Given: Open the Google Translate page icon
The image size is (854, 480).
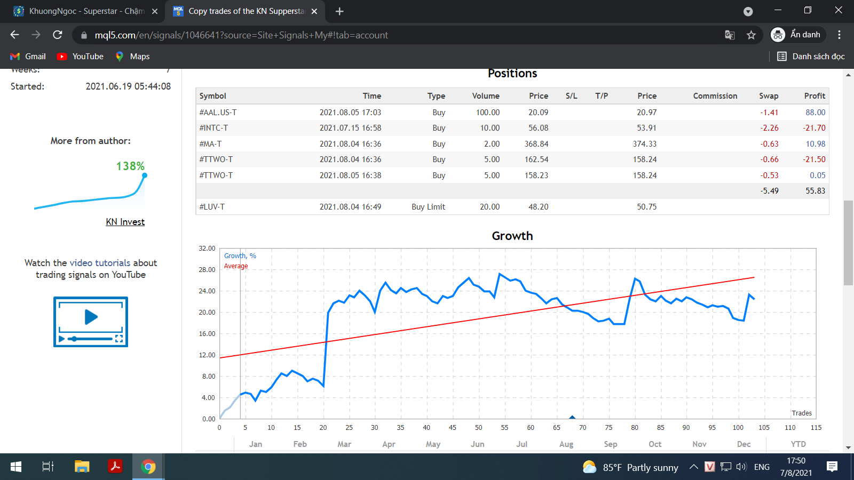Looking at the screenshot, I should (x=730, y=35).
